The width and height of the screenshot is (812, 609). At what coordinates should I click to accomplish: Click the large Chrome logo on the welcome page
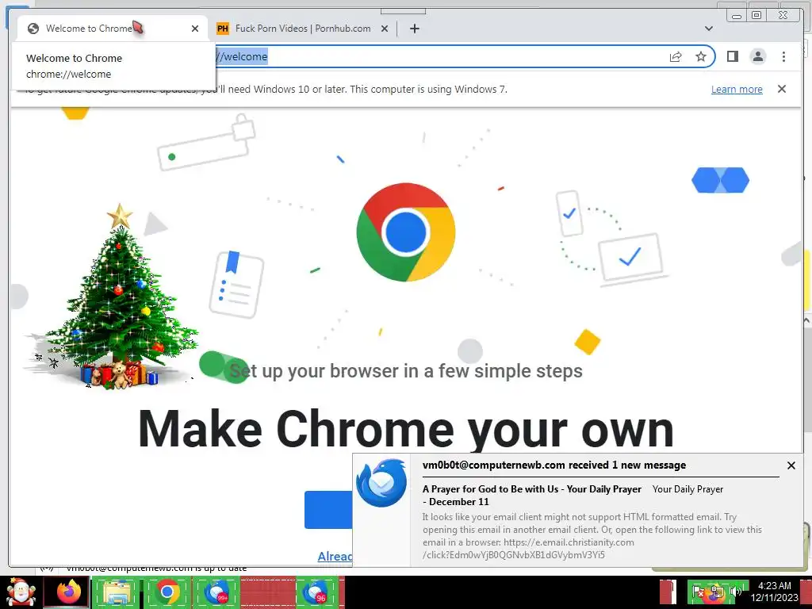406,232
